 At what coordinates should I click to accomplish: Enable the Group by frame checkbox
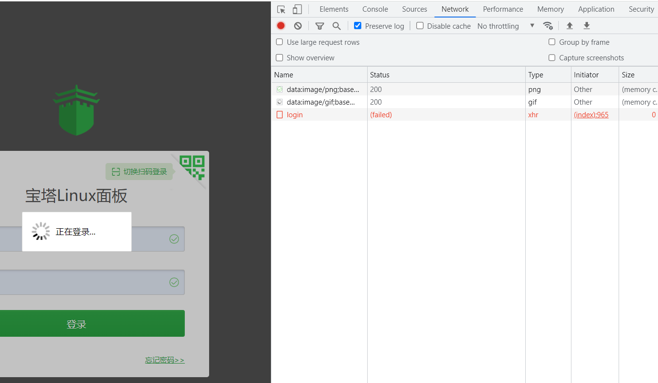click(552, 42)
